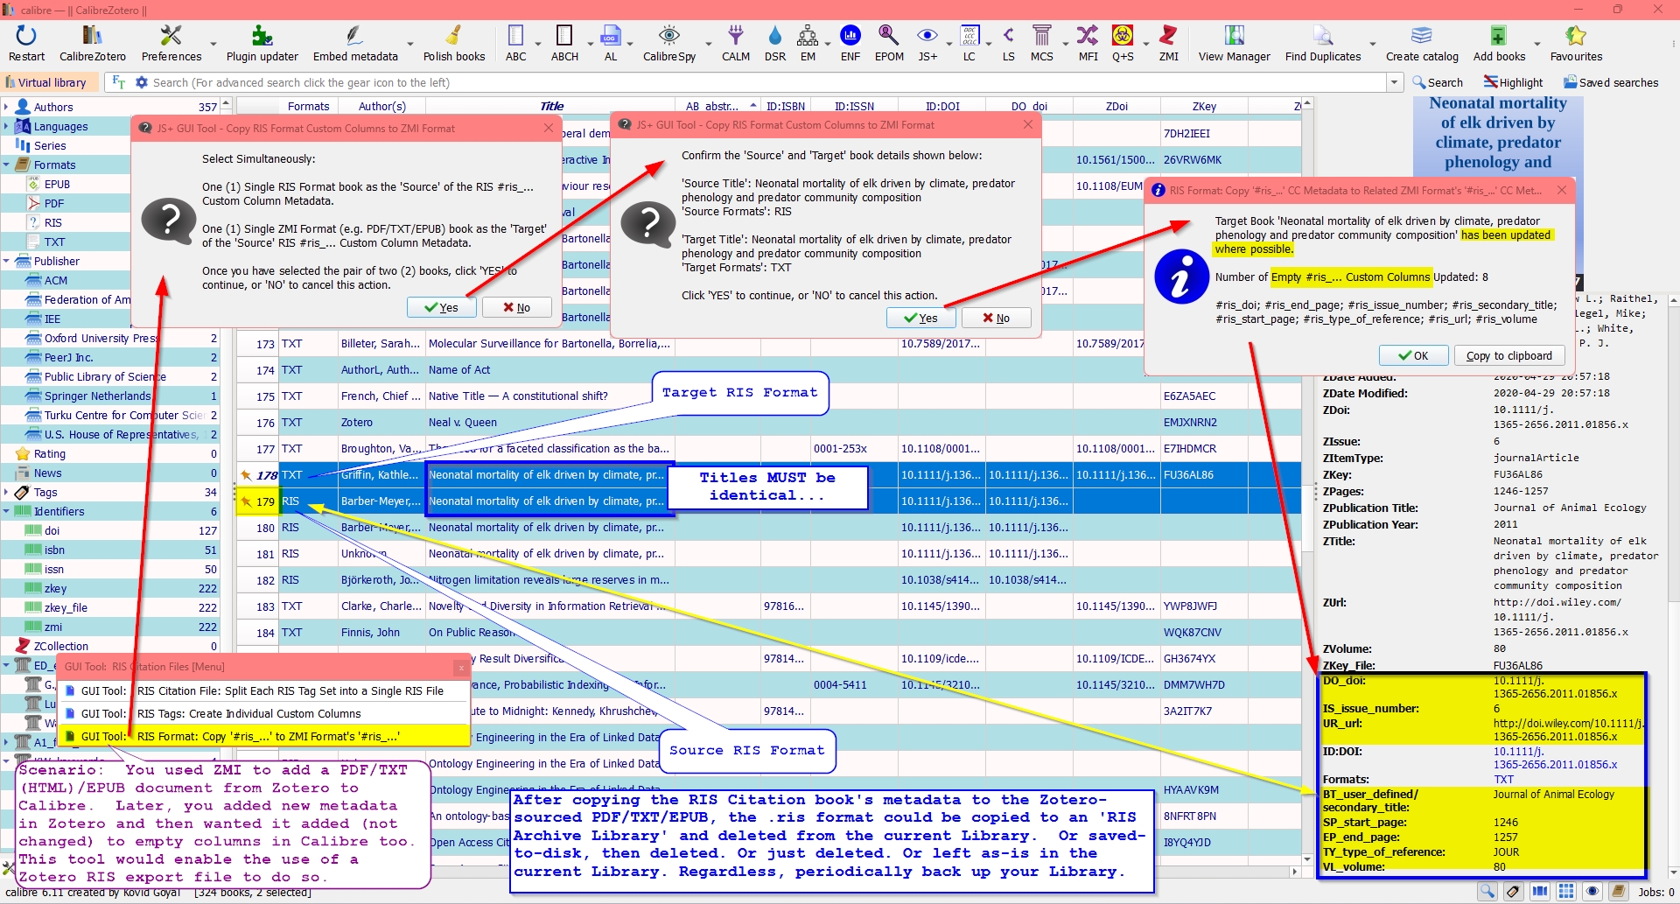Viewport: 1680px width, 904px height.
Task: Click the Embed metadata quill icon
Action: coord(354,36)
